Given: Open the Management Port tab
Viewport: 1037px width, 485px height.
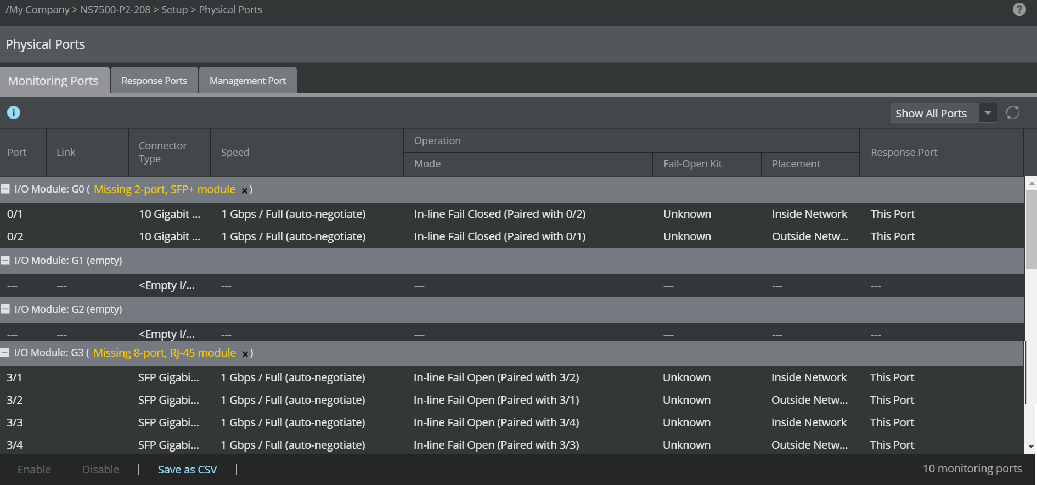Looking at the screenshot, I should pos(247,81).
